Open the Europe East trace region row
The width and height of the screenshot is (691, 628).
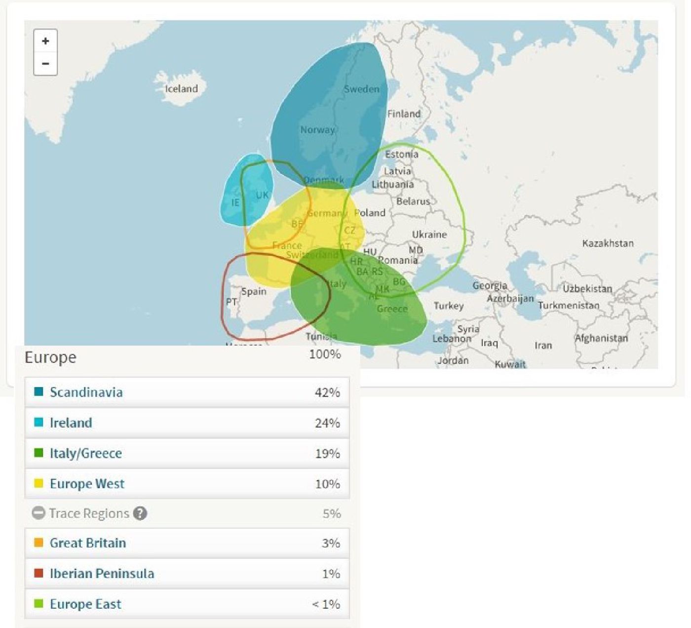[x=187, y=604]
